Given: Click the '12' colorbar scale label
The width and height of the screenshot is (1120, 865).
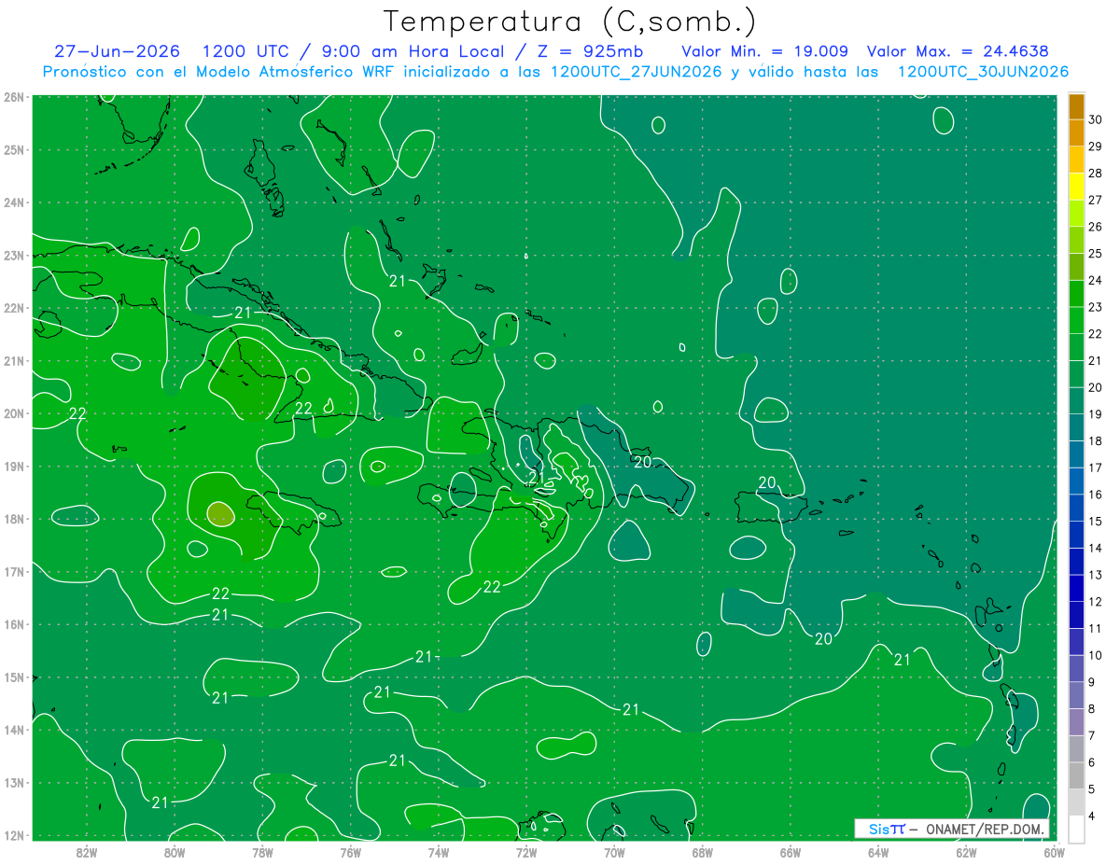Looking at the screenshot, I should (1096, 602).
